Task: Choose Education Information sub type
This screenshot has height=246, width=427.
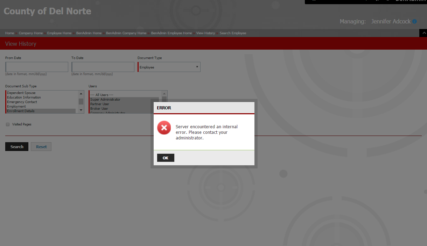Action: pos(41,97)
